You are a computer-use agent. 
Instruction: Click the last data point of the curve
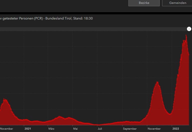[189, 54]
